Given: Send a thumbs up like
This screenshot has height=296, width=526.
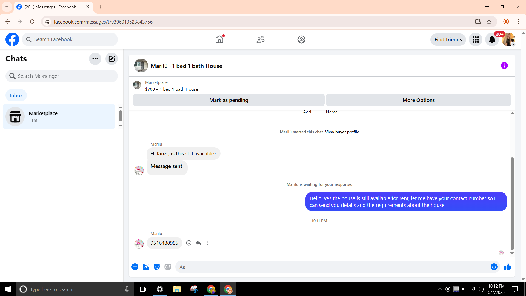Looking at the screenshot, I should [508, 267].
